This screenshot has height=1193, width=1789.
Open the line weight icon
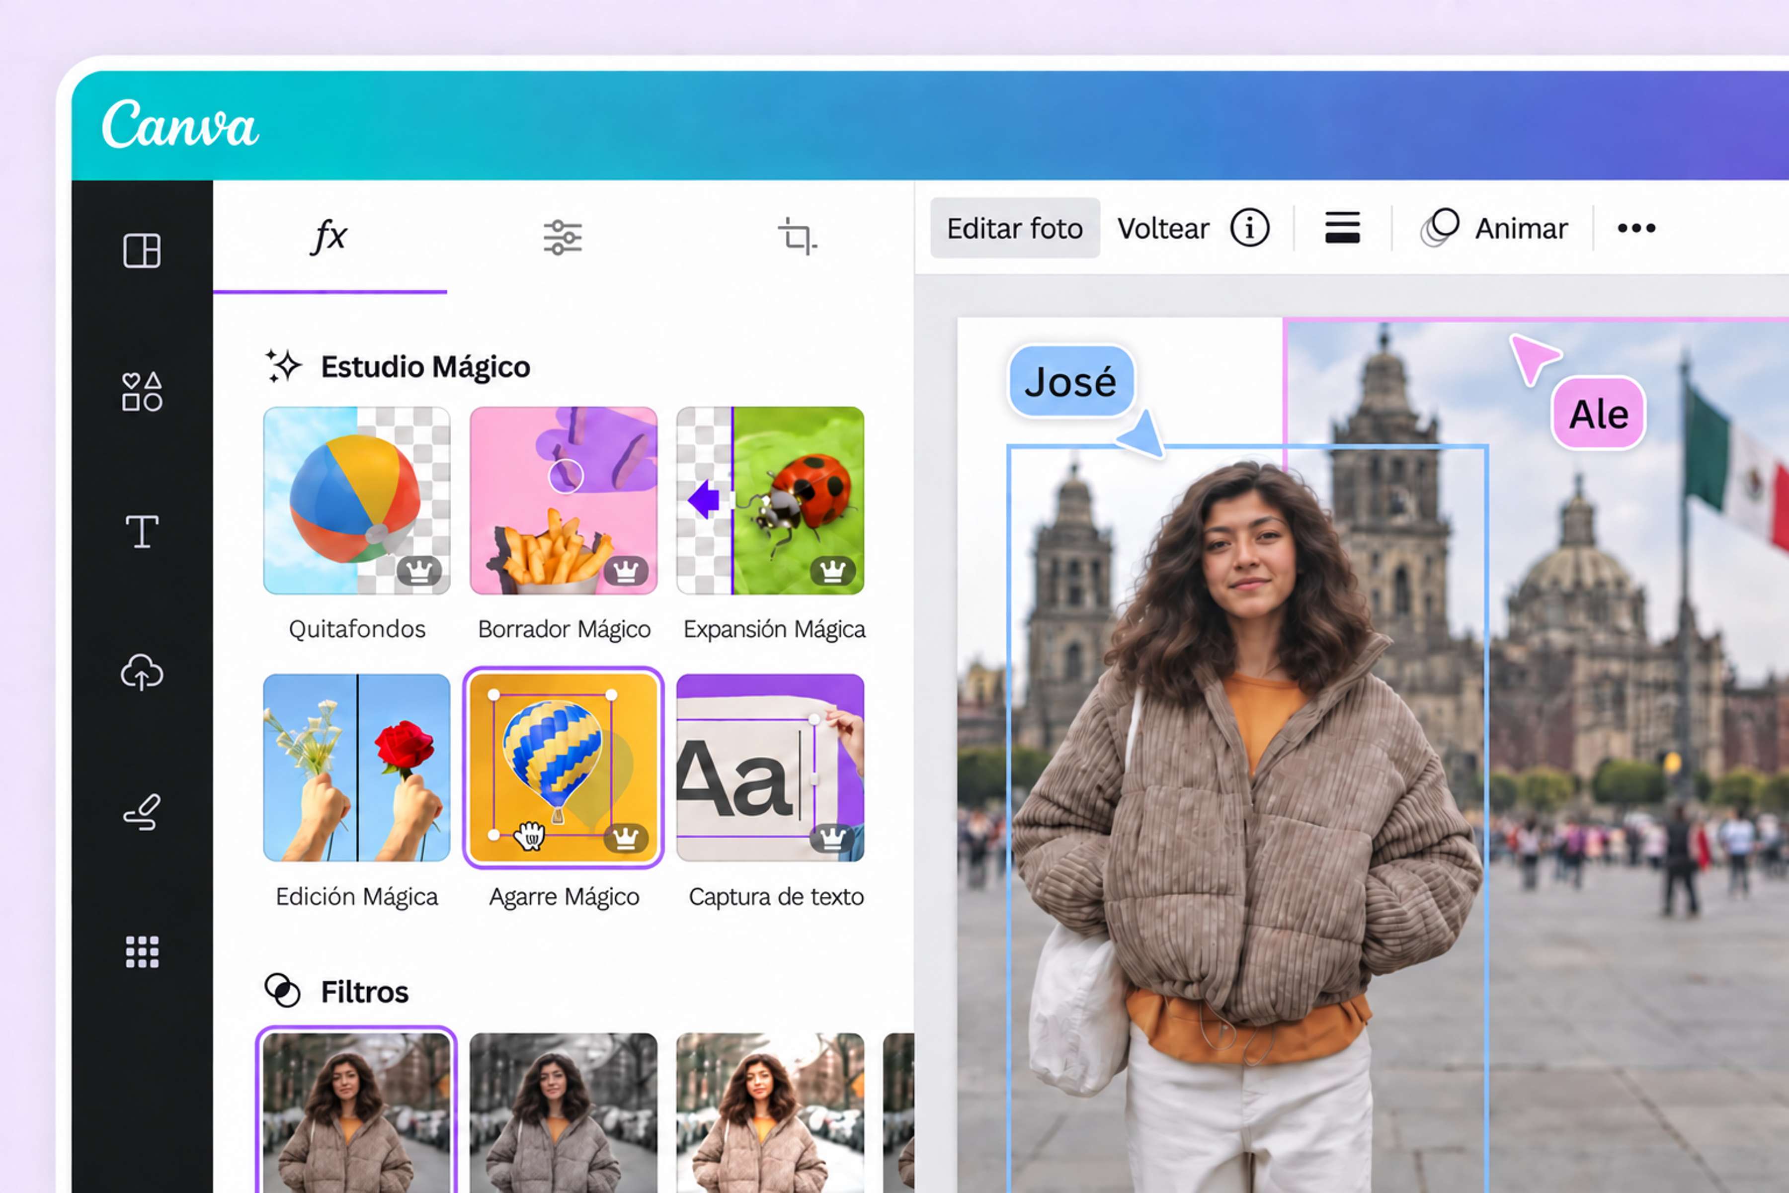(1343, 228)
